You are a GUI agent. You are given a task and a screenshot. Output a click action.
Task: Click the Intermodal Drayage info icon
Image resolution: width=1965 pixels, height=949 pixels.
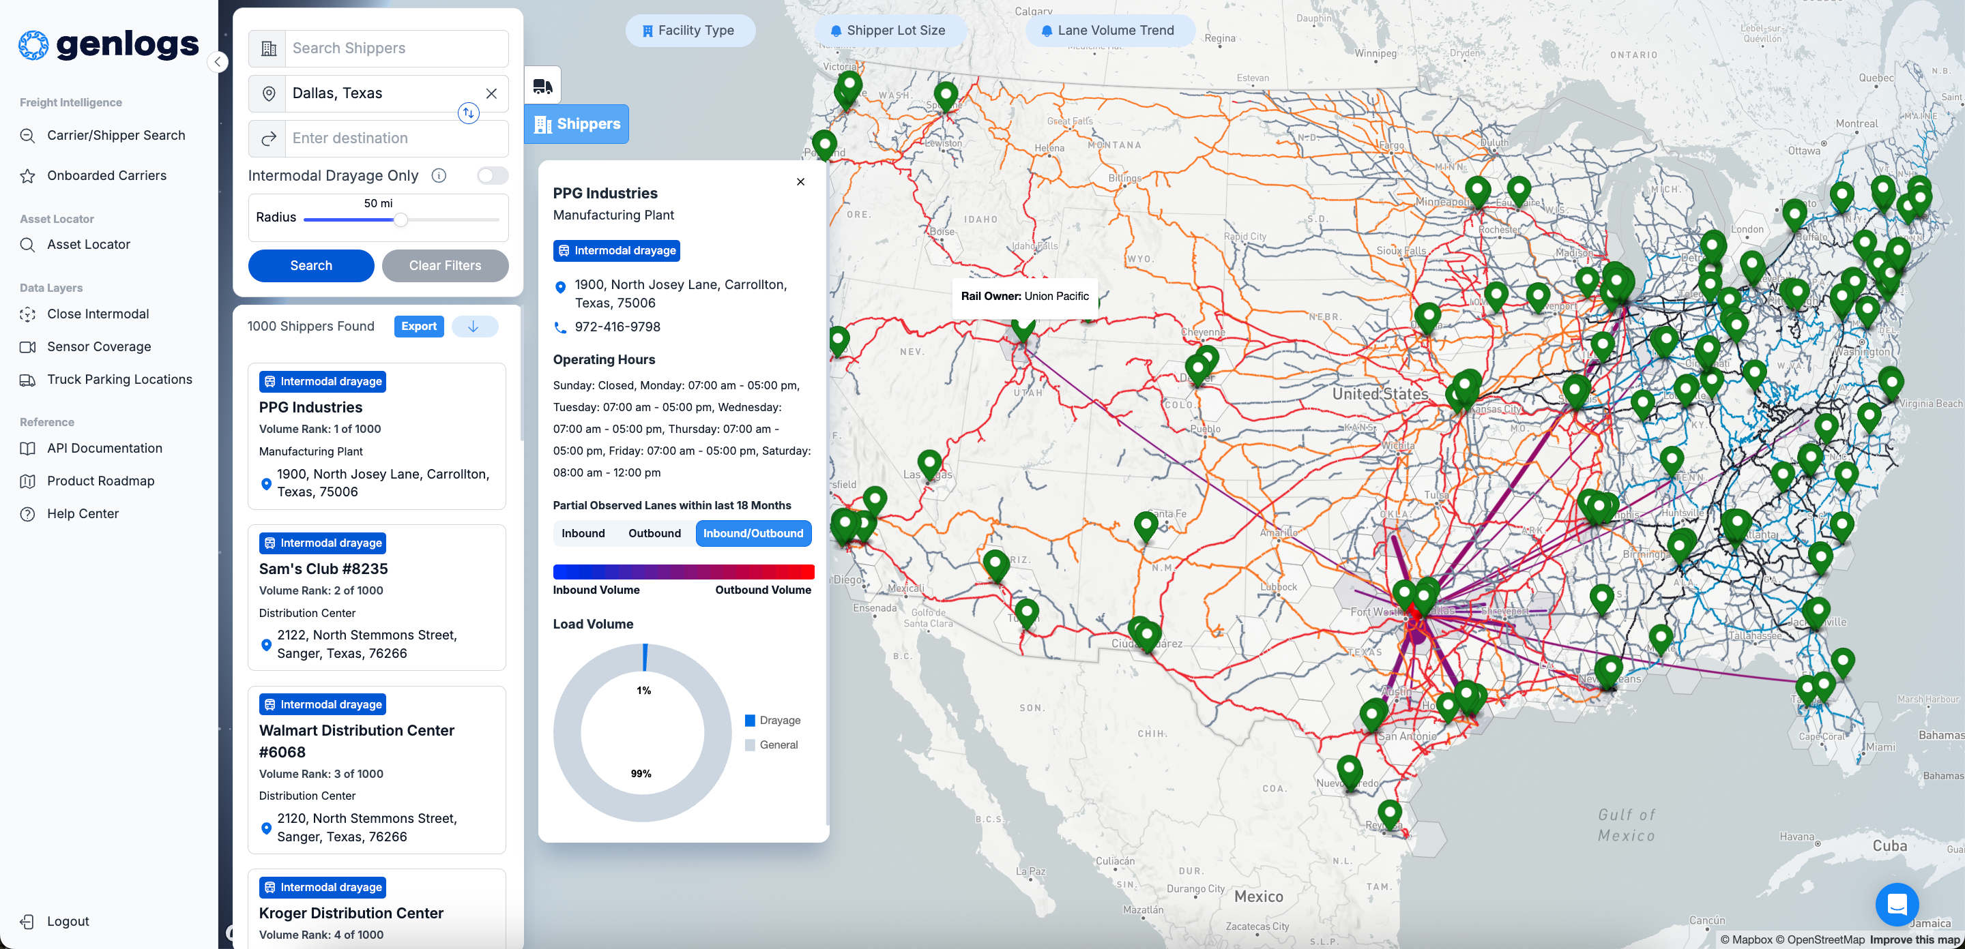click(439, 175)
